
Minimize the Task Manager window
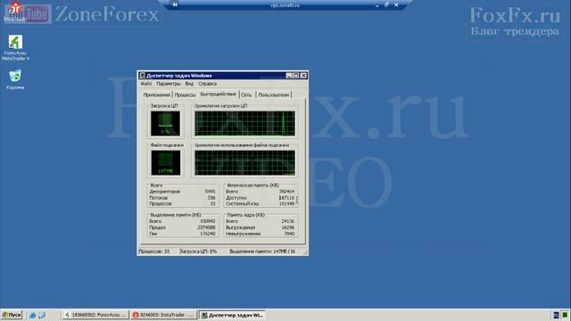click(289, 76)
